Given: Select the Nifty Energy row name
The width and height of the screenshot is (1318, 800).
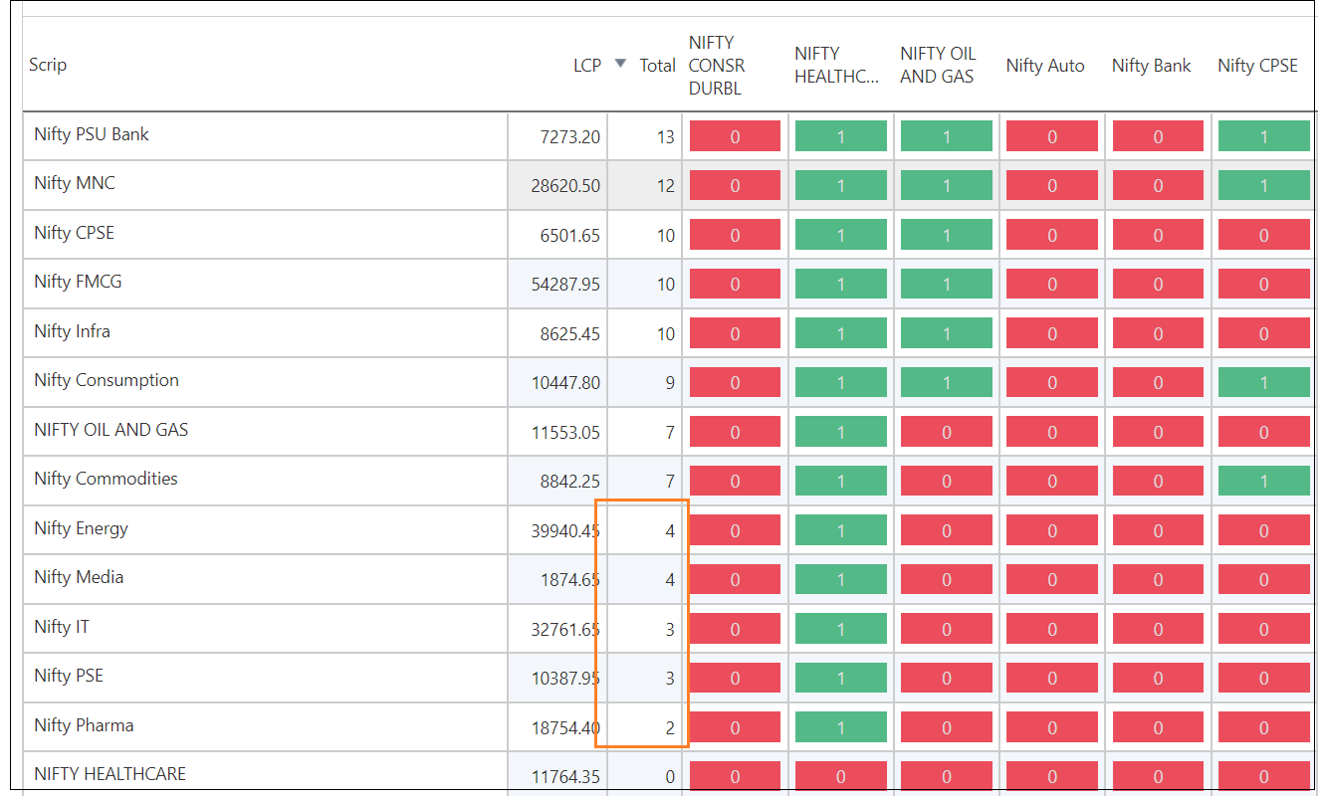Looking at the screenshot, I should (81, 528).
